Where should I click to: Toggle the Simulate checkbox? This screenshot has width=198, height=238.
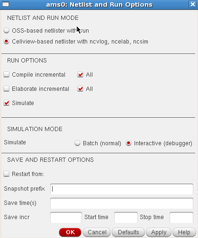7,103
